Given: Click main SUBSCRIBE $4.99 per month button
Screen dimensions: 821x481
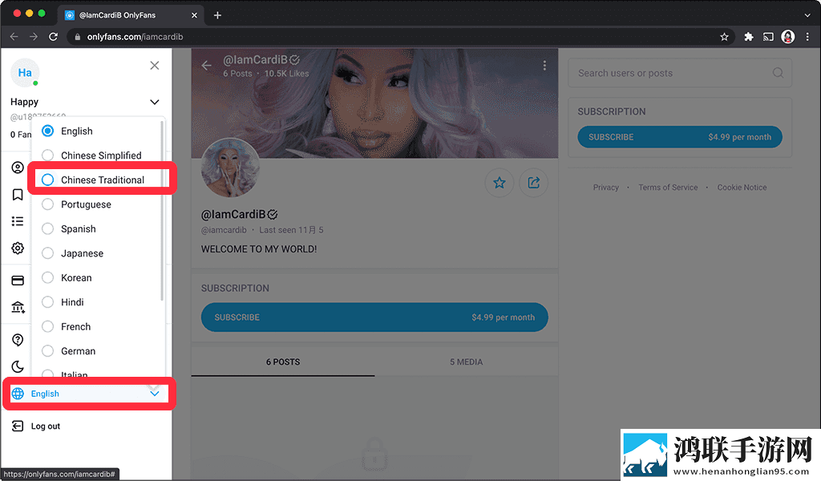Looking at the screenshot, I should coord(374,317).
